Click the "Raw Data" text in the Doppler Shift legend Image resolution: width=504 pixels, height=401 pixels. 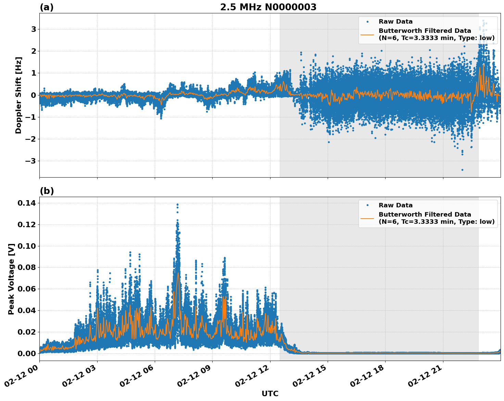[395, 22]
